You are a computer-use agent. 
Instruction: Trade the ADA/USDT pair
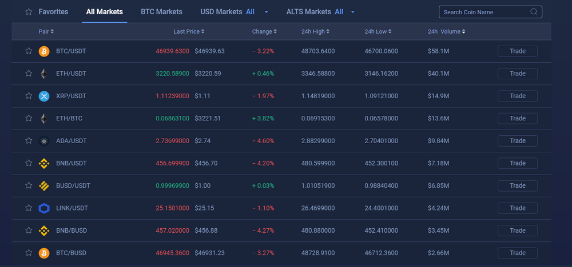[x=518, y=141]
